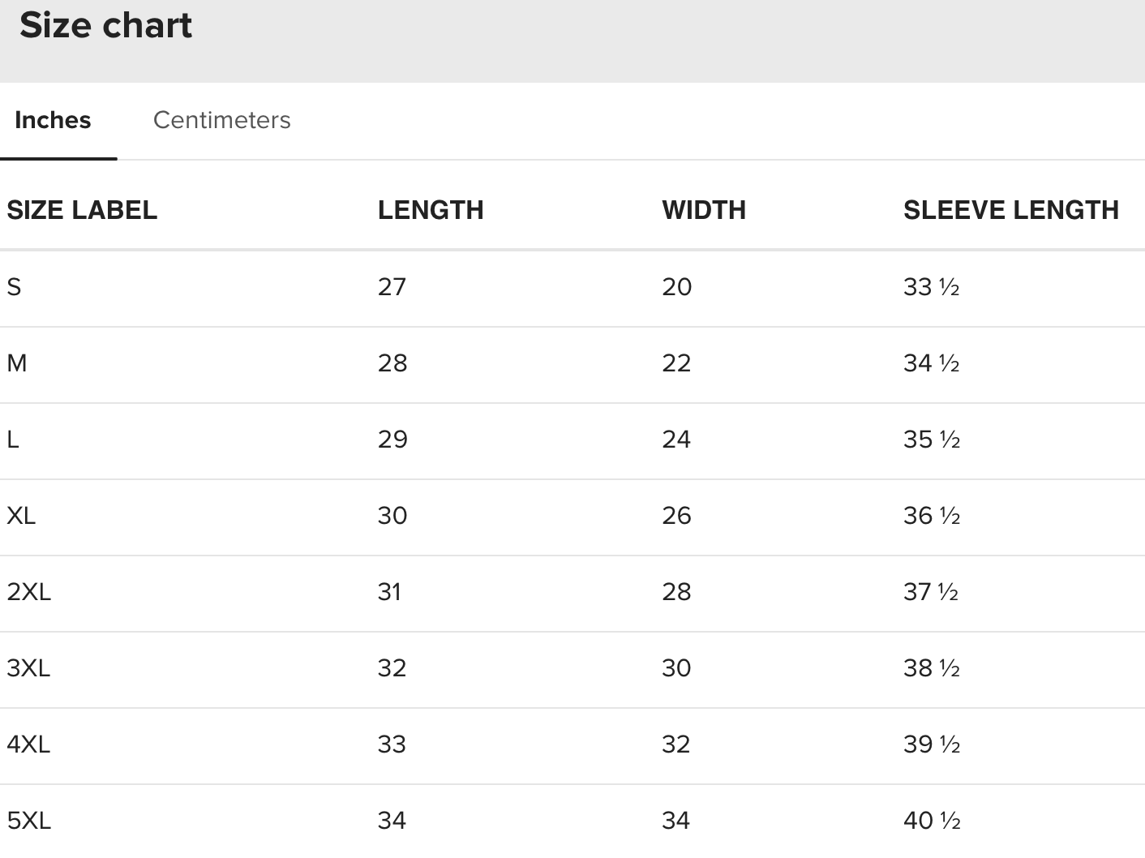
Task: Select the Inches tab
Action: [x=53, y=120]
